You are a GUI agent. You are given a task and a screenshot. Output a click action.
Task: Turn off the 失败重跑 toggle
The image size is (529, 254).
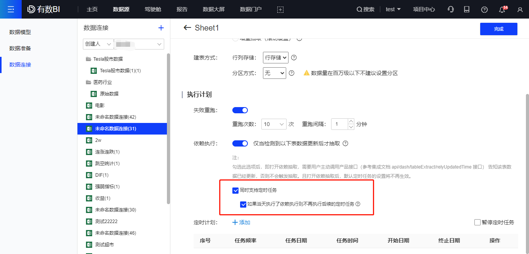240,110
